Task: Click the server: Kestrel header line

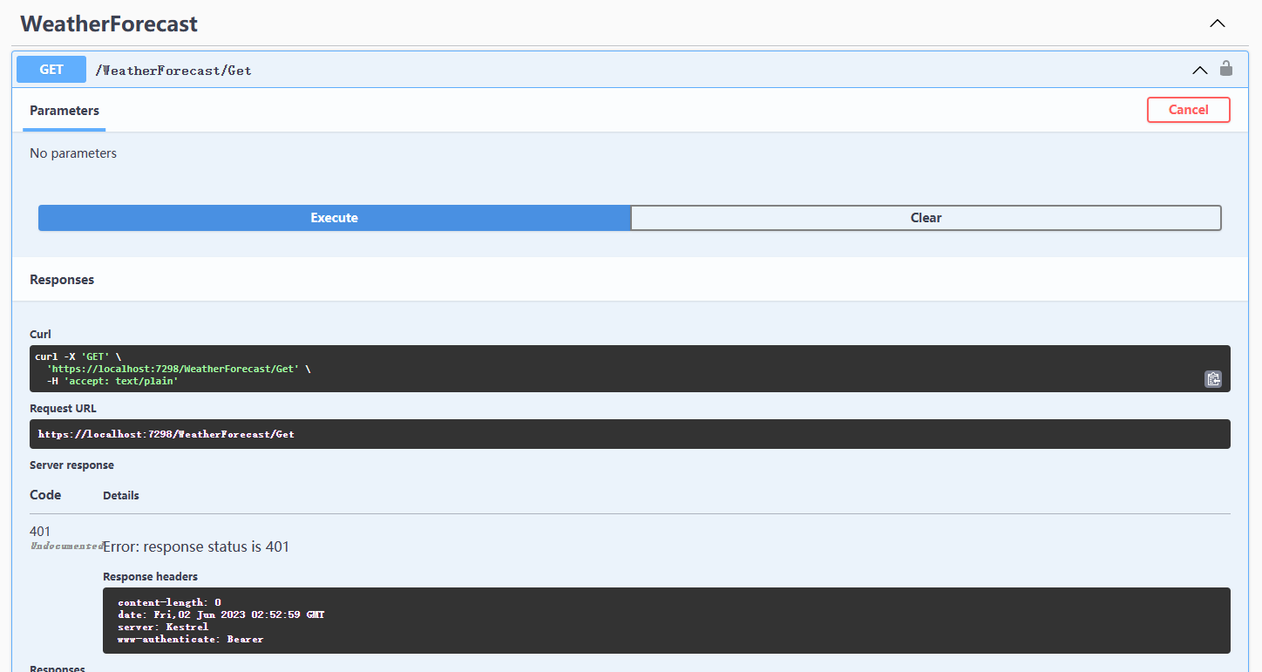Action: pyautogui.click(x=163, y=627)
